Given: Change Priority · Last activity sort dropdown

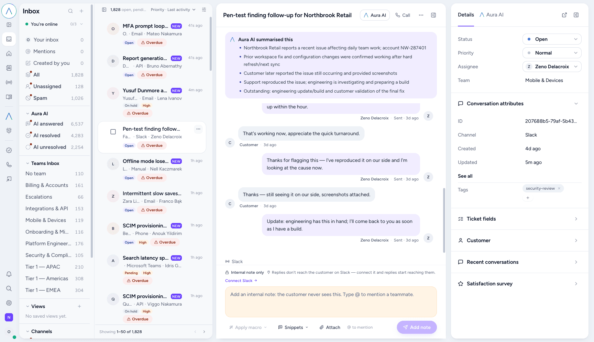Looking at the screenshot, I should point(173,10).
